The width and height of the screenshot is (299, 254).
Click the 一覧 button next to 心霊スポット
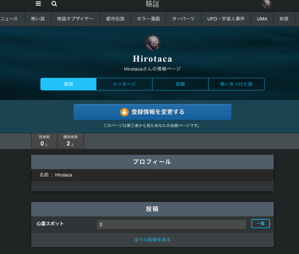(x=260, y=224)
